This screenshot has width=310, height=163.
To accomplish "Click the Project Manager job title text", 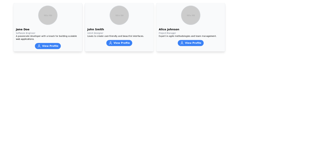I will [167, 33].
